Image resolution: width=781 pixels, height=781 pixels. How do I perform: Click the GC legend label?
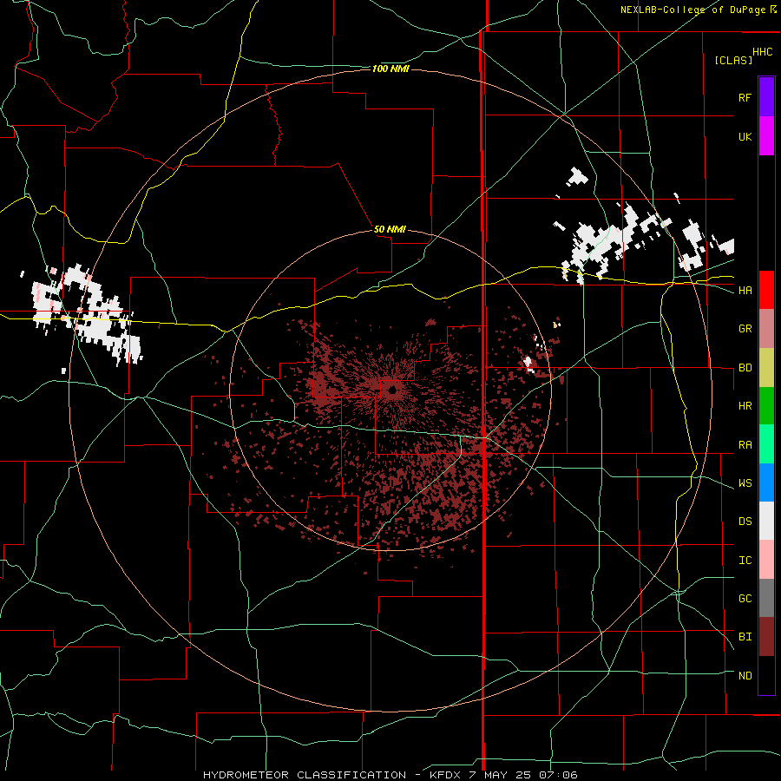coord(745,599)
